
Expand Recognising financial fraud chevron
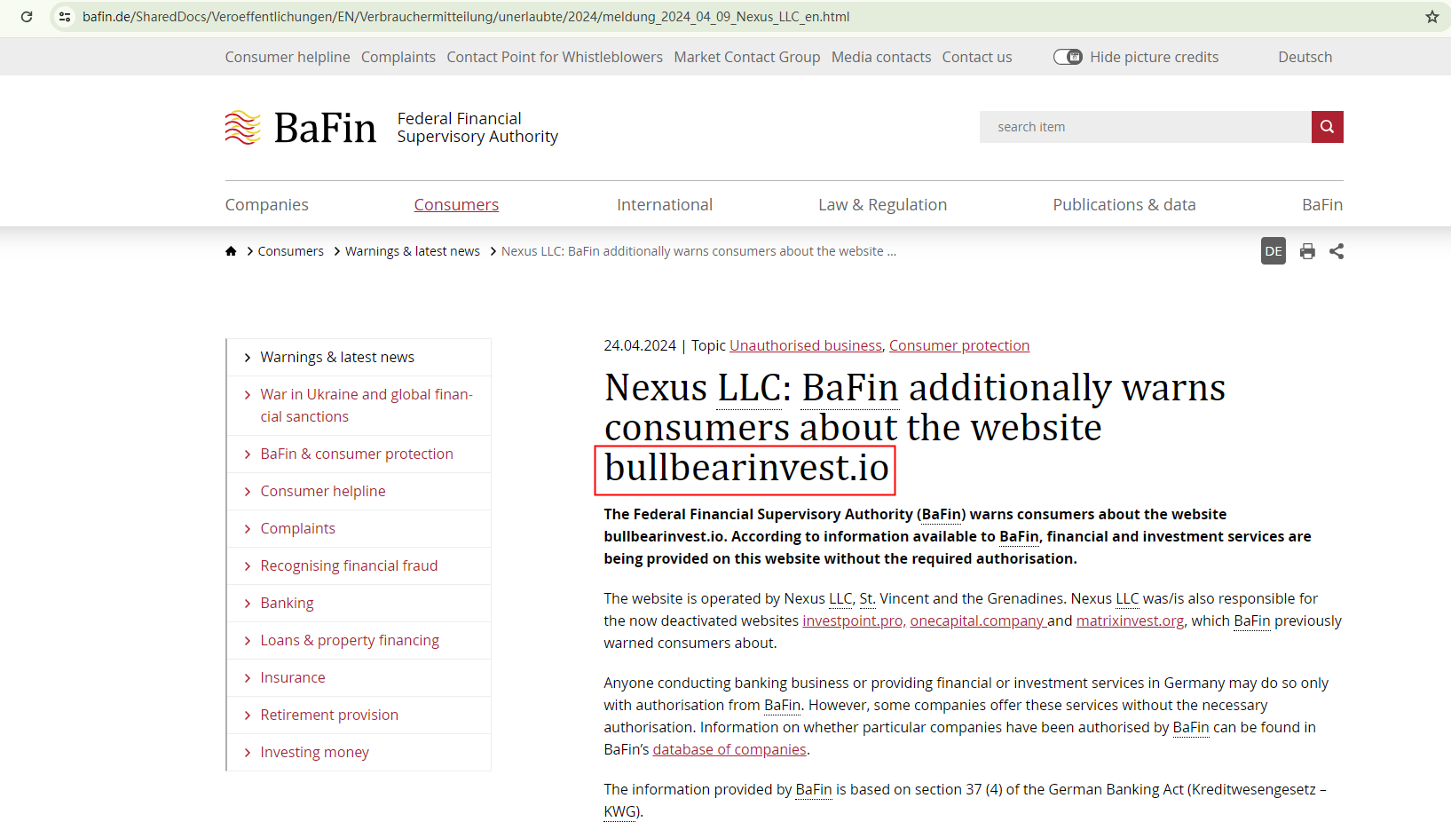(248, 566)
